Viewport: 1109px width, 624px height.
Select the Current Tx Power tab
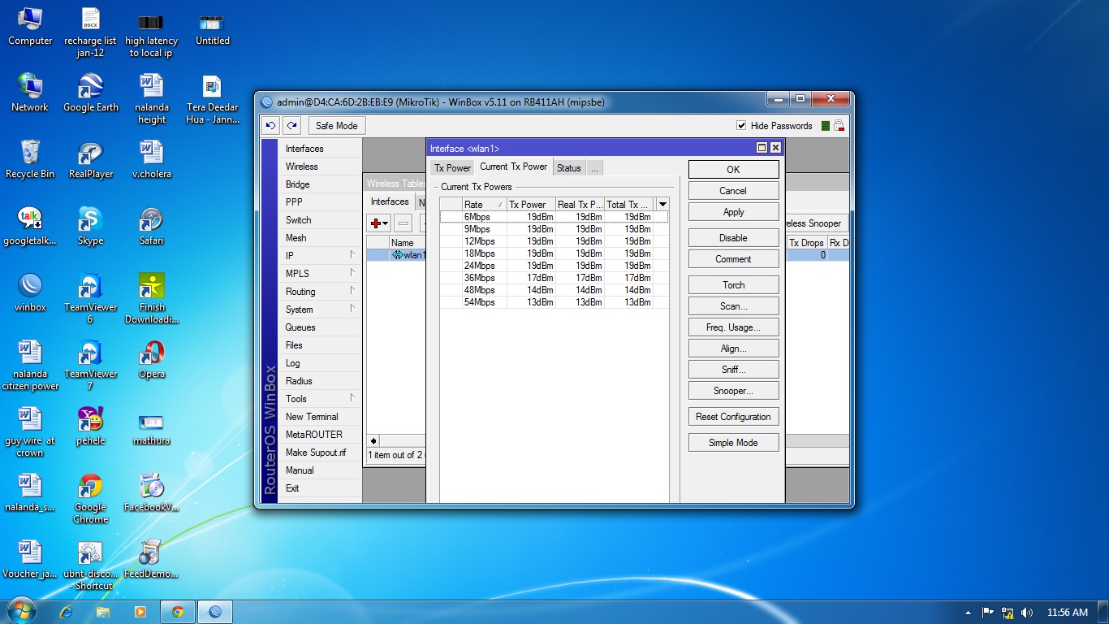513,167
